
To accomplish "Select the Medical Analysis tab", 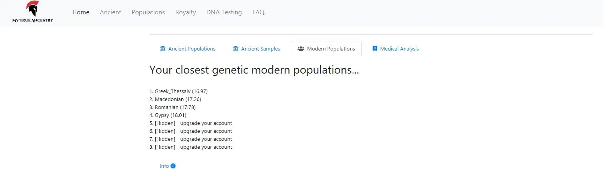I will coord(399,49).
